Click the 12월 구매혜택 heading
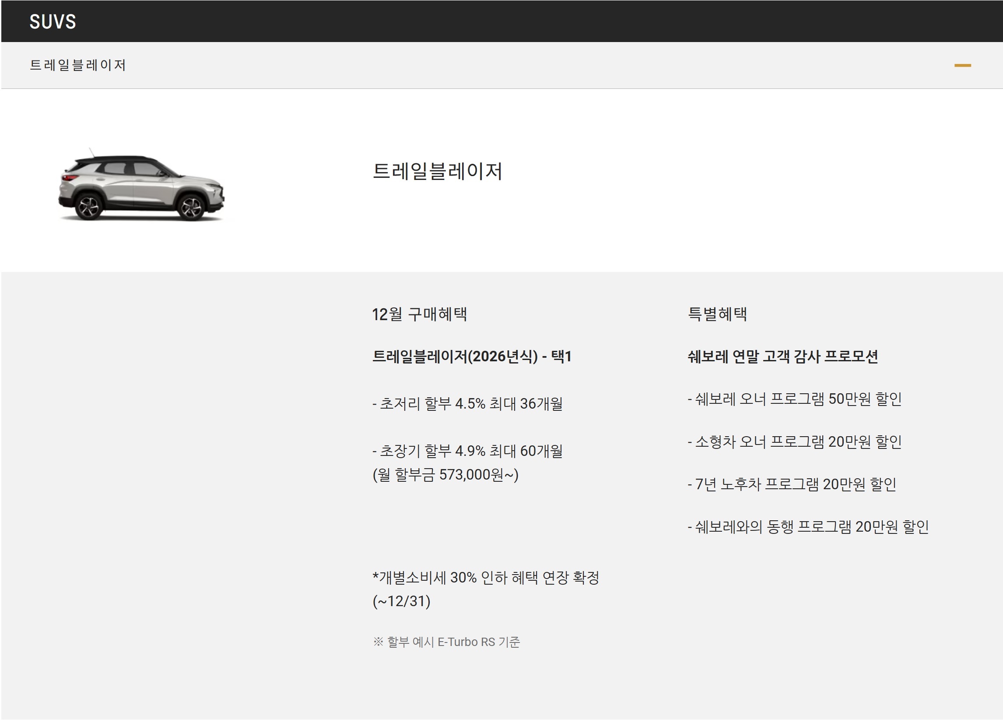1003x720 pixels. pos(419,314)
